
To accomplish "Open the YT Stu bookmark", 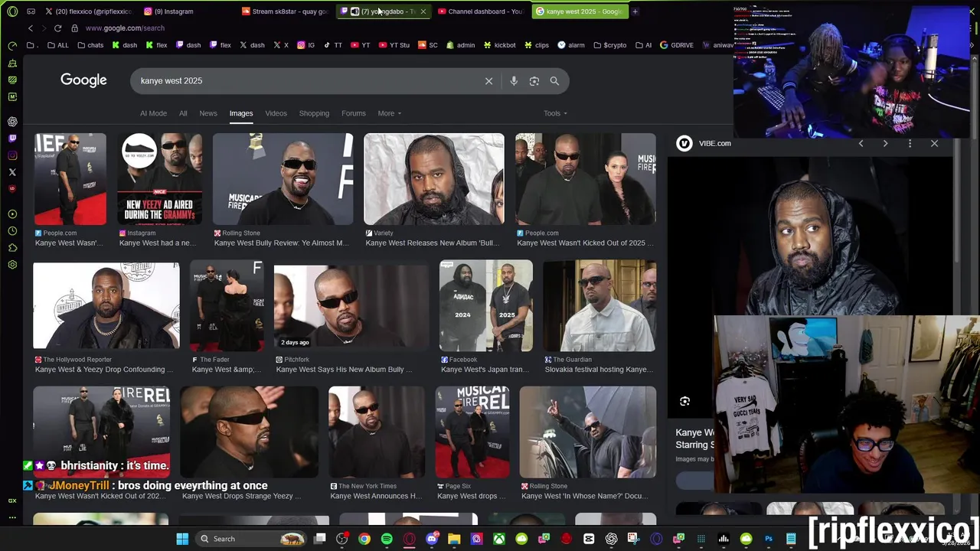I will click(394, 45).
